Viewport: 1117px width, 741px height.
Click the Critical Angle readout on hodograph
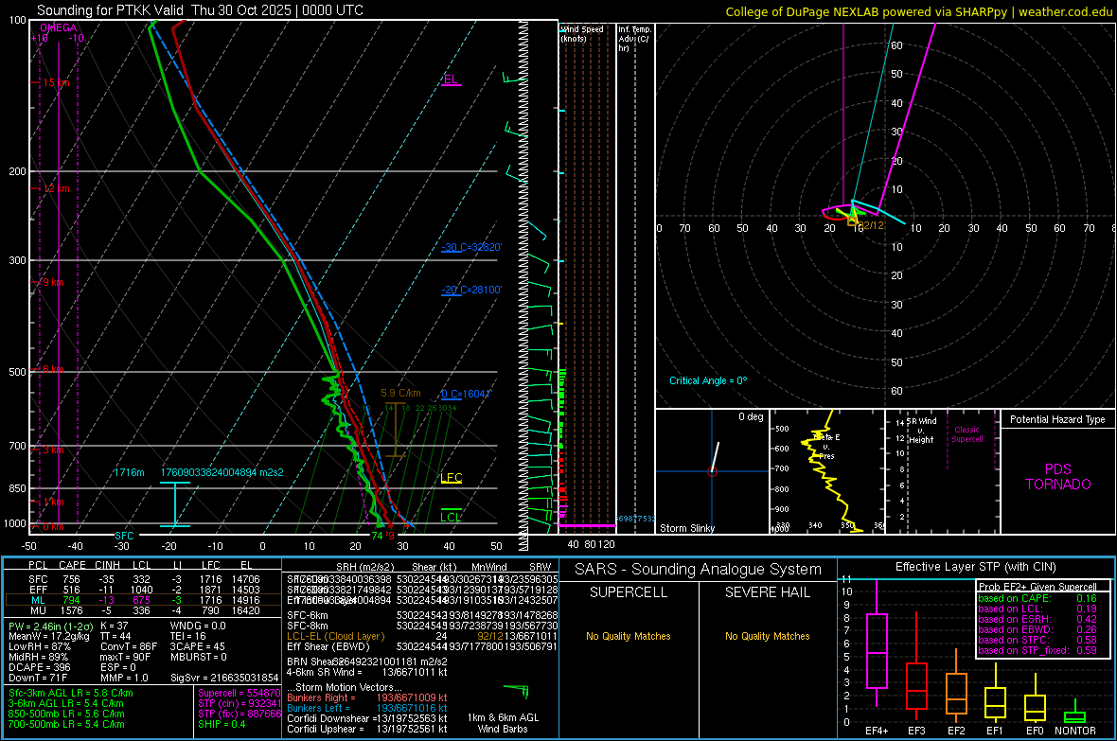tap(708, 380)
